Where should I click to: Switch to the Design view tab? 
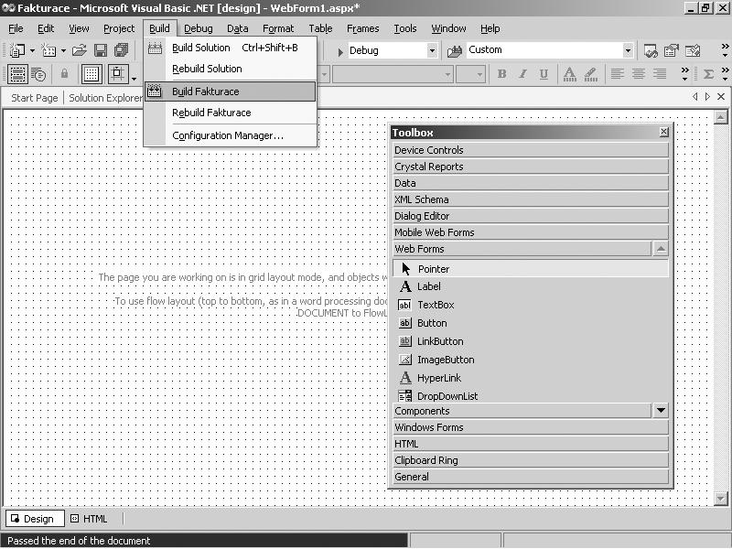35,519
